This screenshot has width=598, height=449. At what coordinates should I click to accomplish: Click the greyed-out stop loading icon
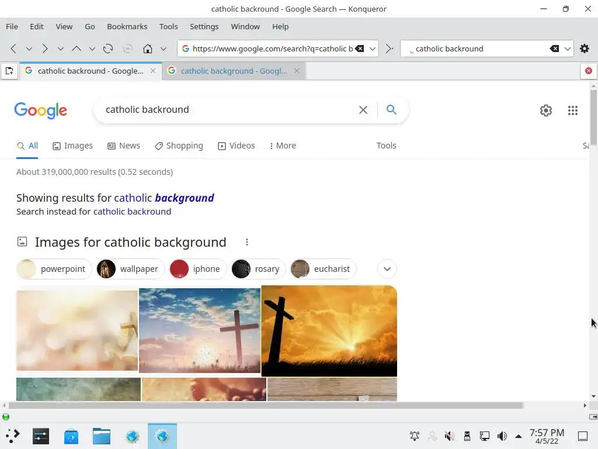pyautogui.click(x=128, y=49)
